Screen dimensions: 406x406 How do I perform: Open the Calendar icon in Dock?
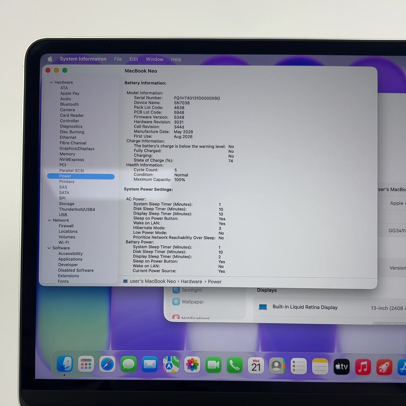256,365
